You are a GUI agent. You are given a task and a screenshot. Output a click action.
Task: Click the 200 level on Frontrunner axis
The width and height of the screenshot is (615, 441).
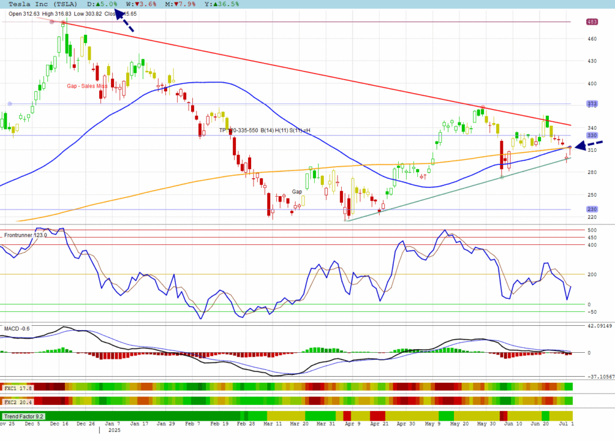(x=592, y=275)
